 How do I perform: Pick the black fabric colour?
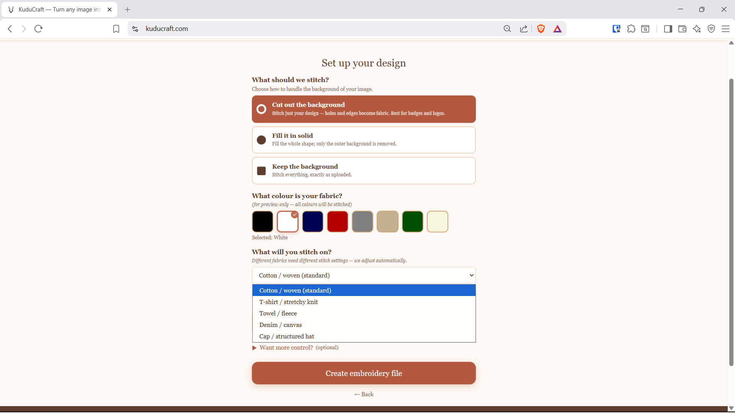[263, 221]
